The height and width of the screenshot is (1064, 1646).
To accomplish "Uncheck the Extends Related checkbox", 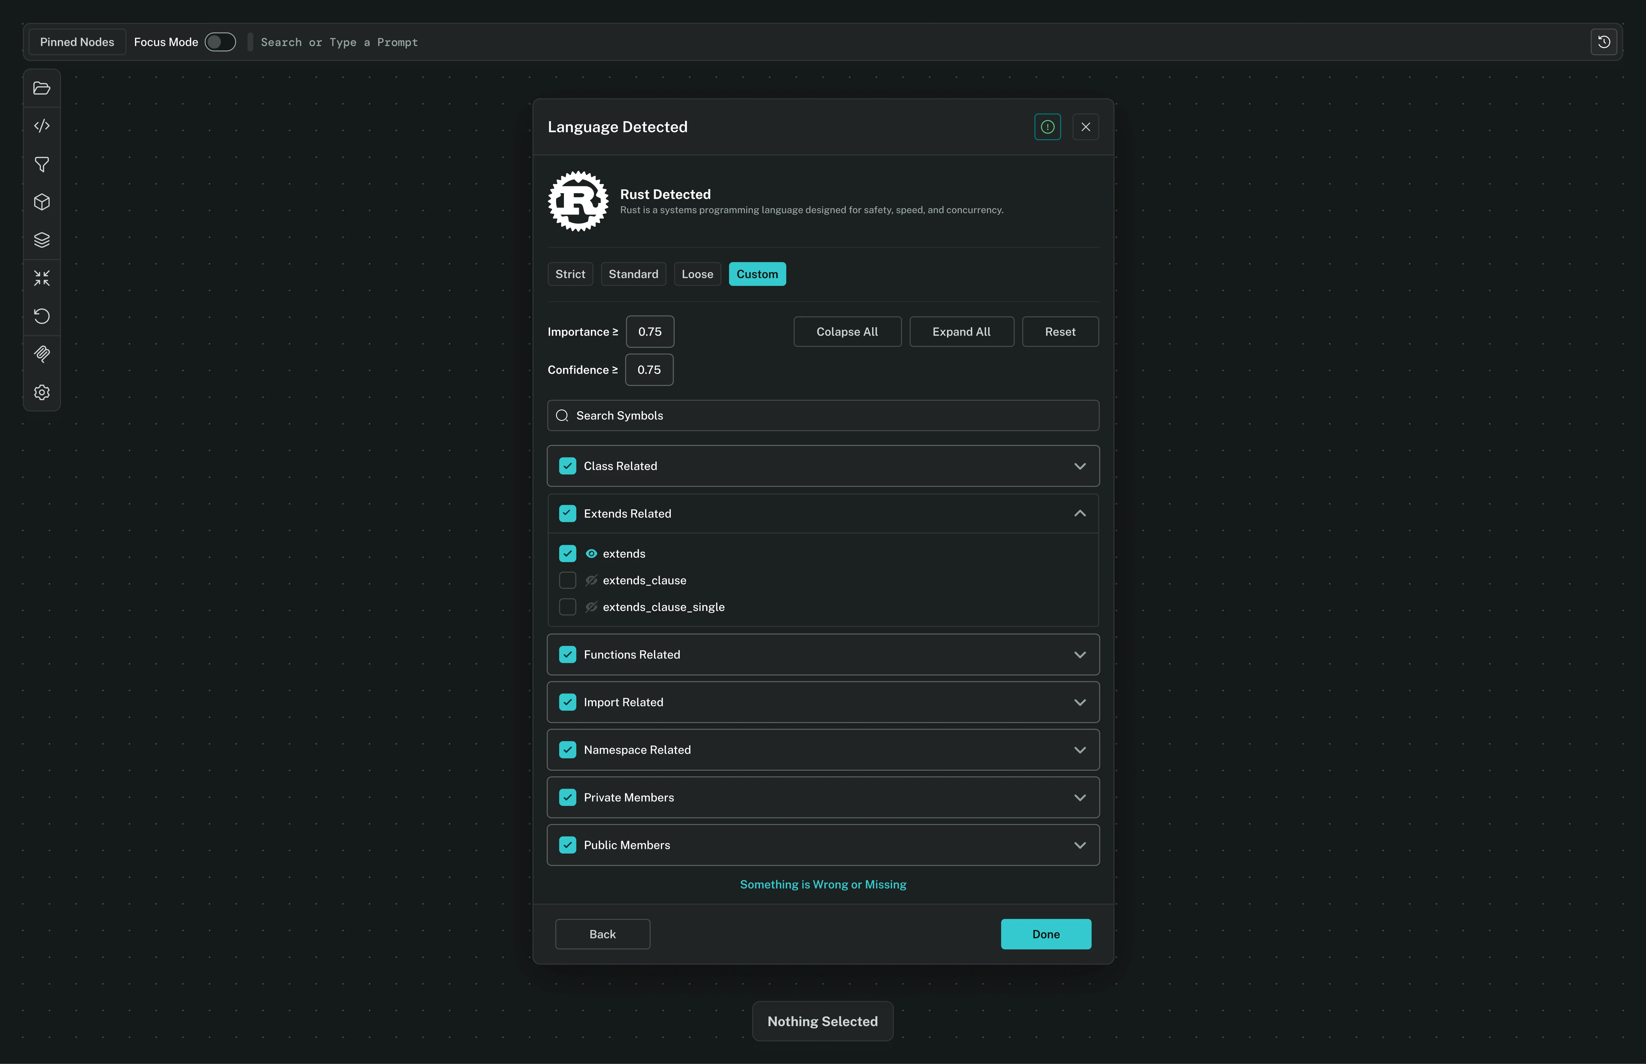I will (x=567, y=513).
